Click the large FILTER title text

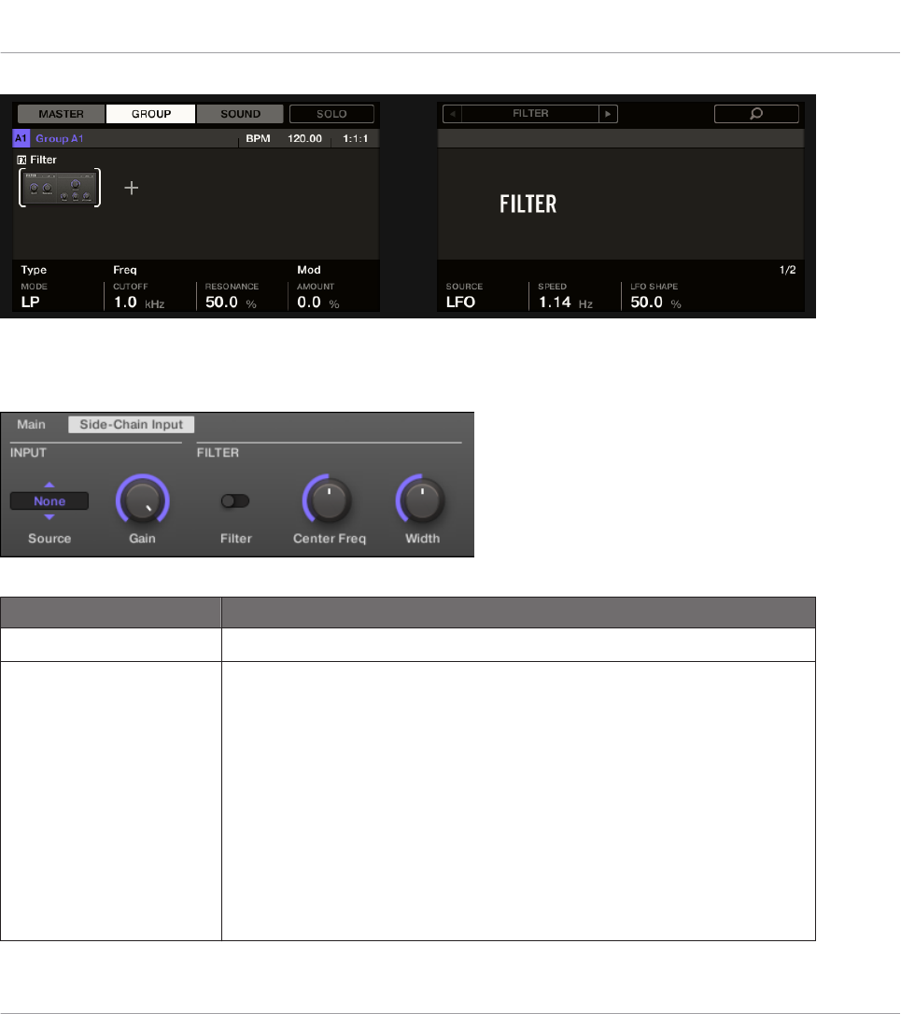(x=528, y=204)
